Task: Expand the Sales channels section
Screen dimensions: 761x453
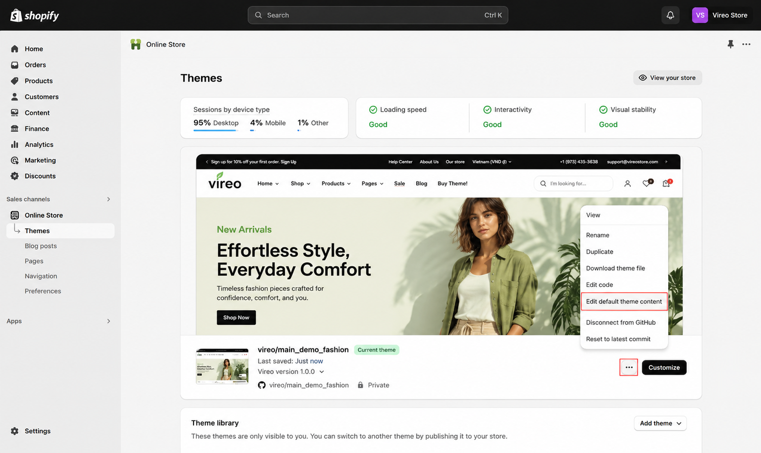Action: click(x=108, y=199)
